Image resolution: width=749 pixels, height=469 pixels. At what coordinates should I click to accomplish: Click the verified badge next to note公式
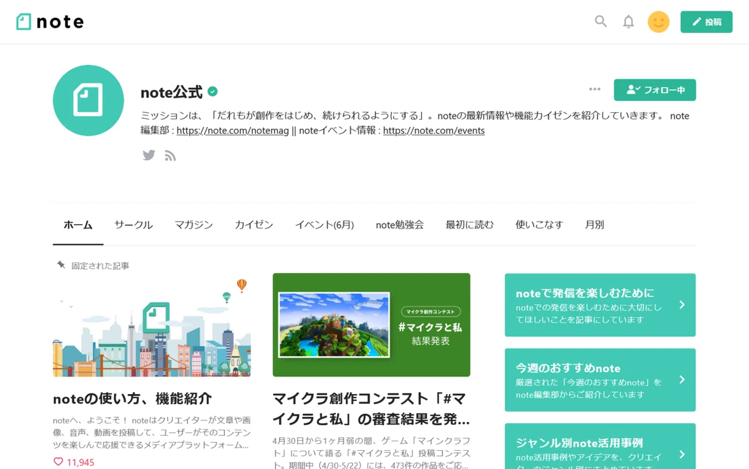tap(213, 92)
